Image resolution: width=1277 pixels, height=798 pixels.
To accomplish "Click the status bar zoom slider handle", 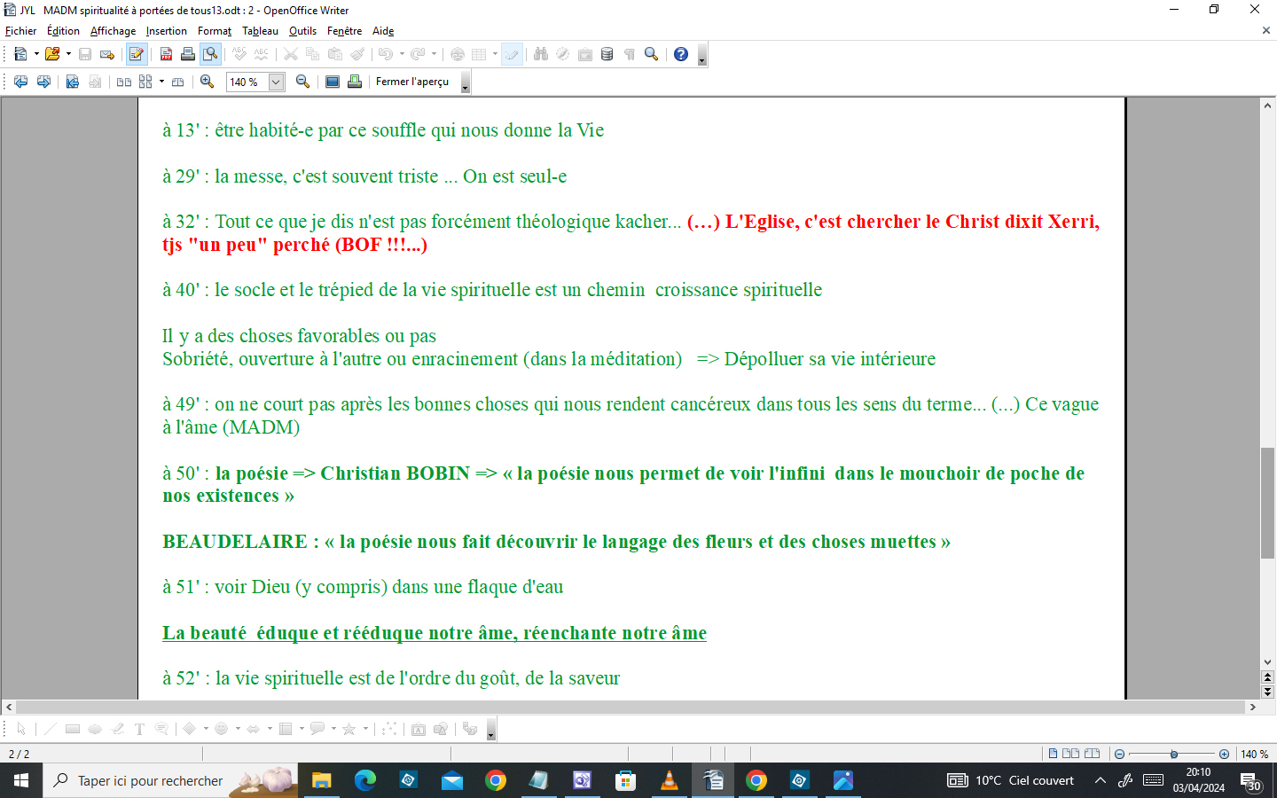I will tap(1173, 755).
